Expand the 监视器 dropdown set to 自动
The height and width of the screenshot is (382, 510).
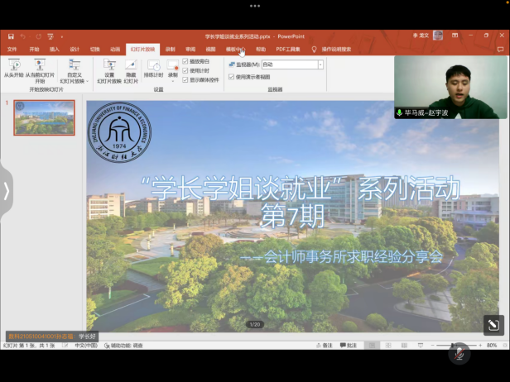[x=320, y=64]
